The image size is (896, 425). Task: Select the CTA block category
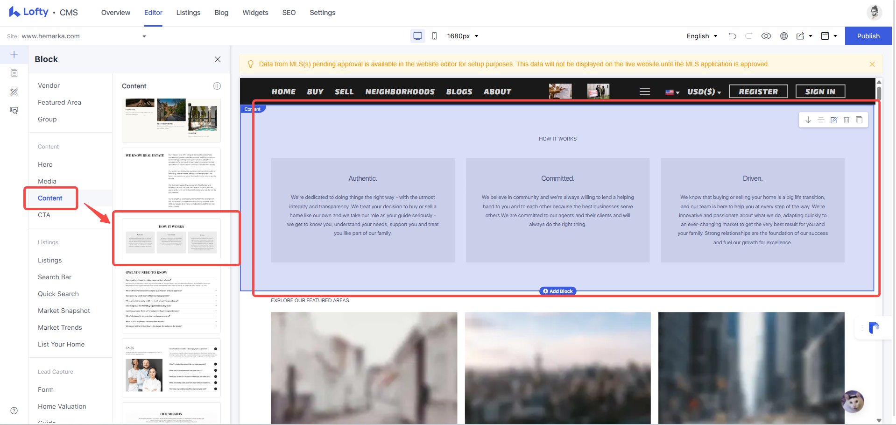pos(44,215)
